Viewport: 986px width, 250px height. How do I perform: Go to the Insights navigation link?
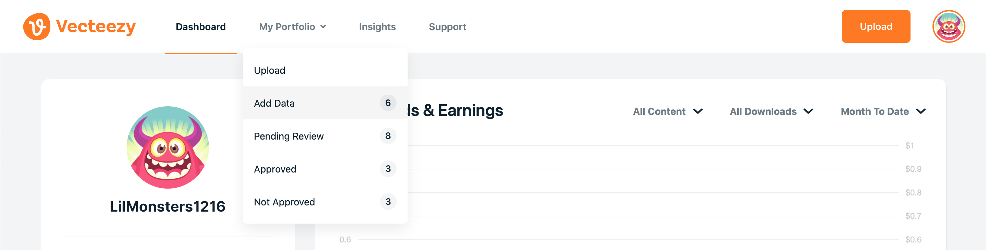[377, 27]
